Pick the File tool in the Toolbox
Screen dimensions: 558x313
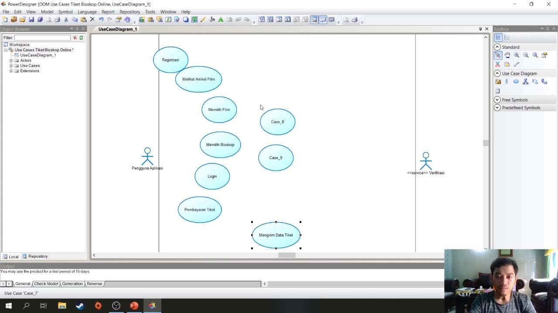pos(498,91)
